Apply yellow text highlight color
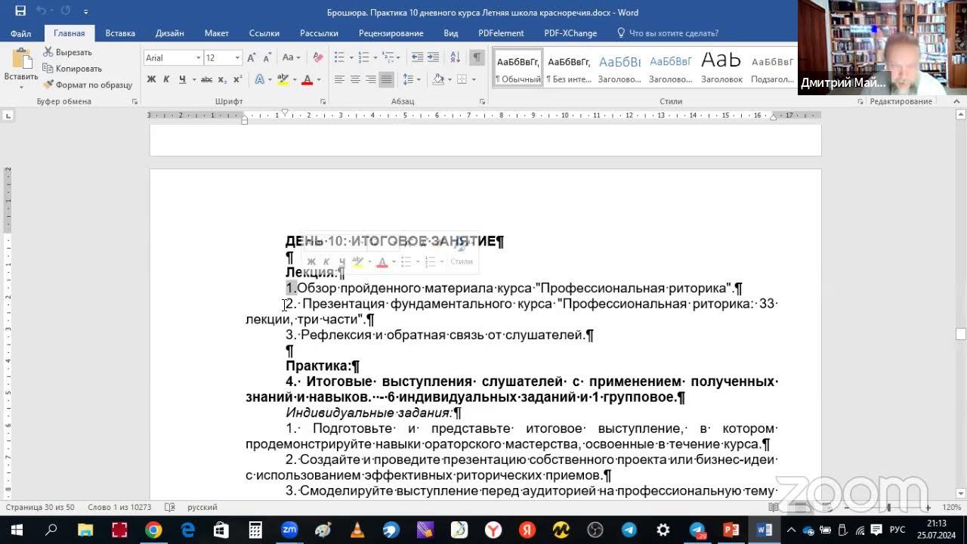This screenshot has width=967, height=544. (x=283, y=79)
